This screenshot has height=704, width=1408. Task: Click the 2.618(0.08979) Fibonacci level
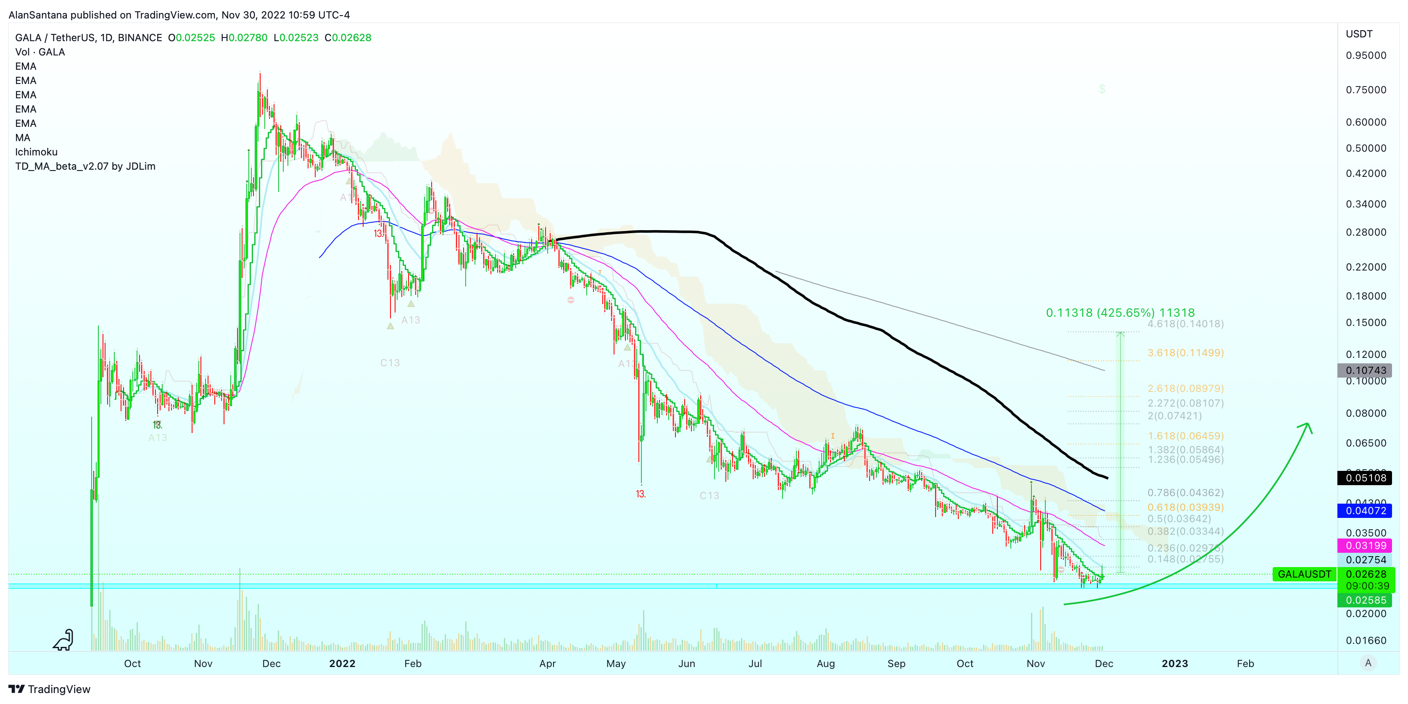(1186, 388)
